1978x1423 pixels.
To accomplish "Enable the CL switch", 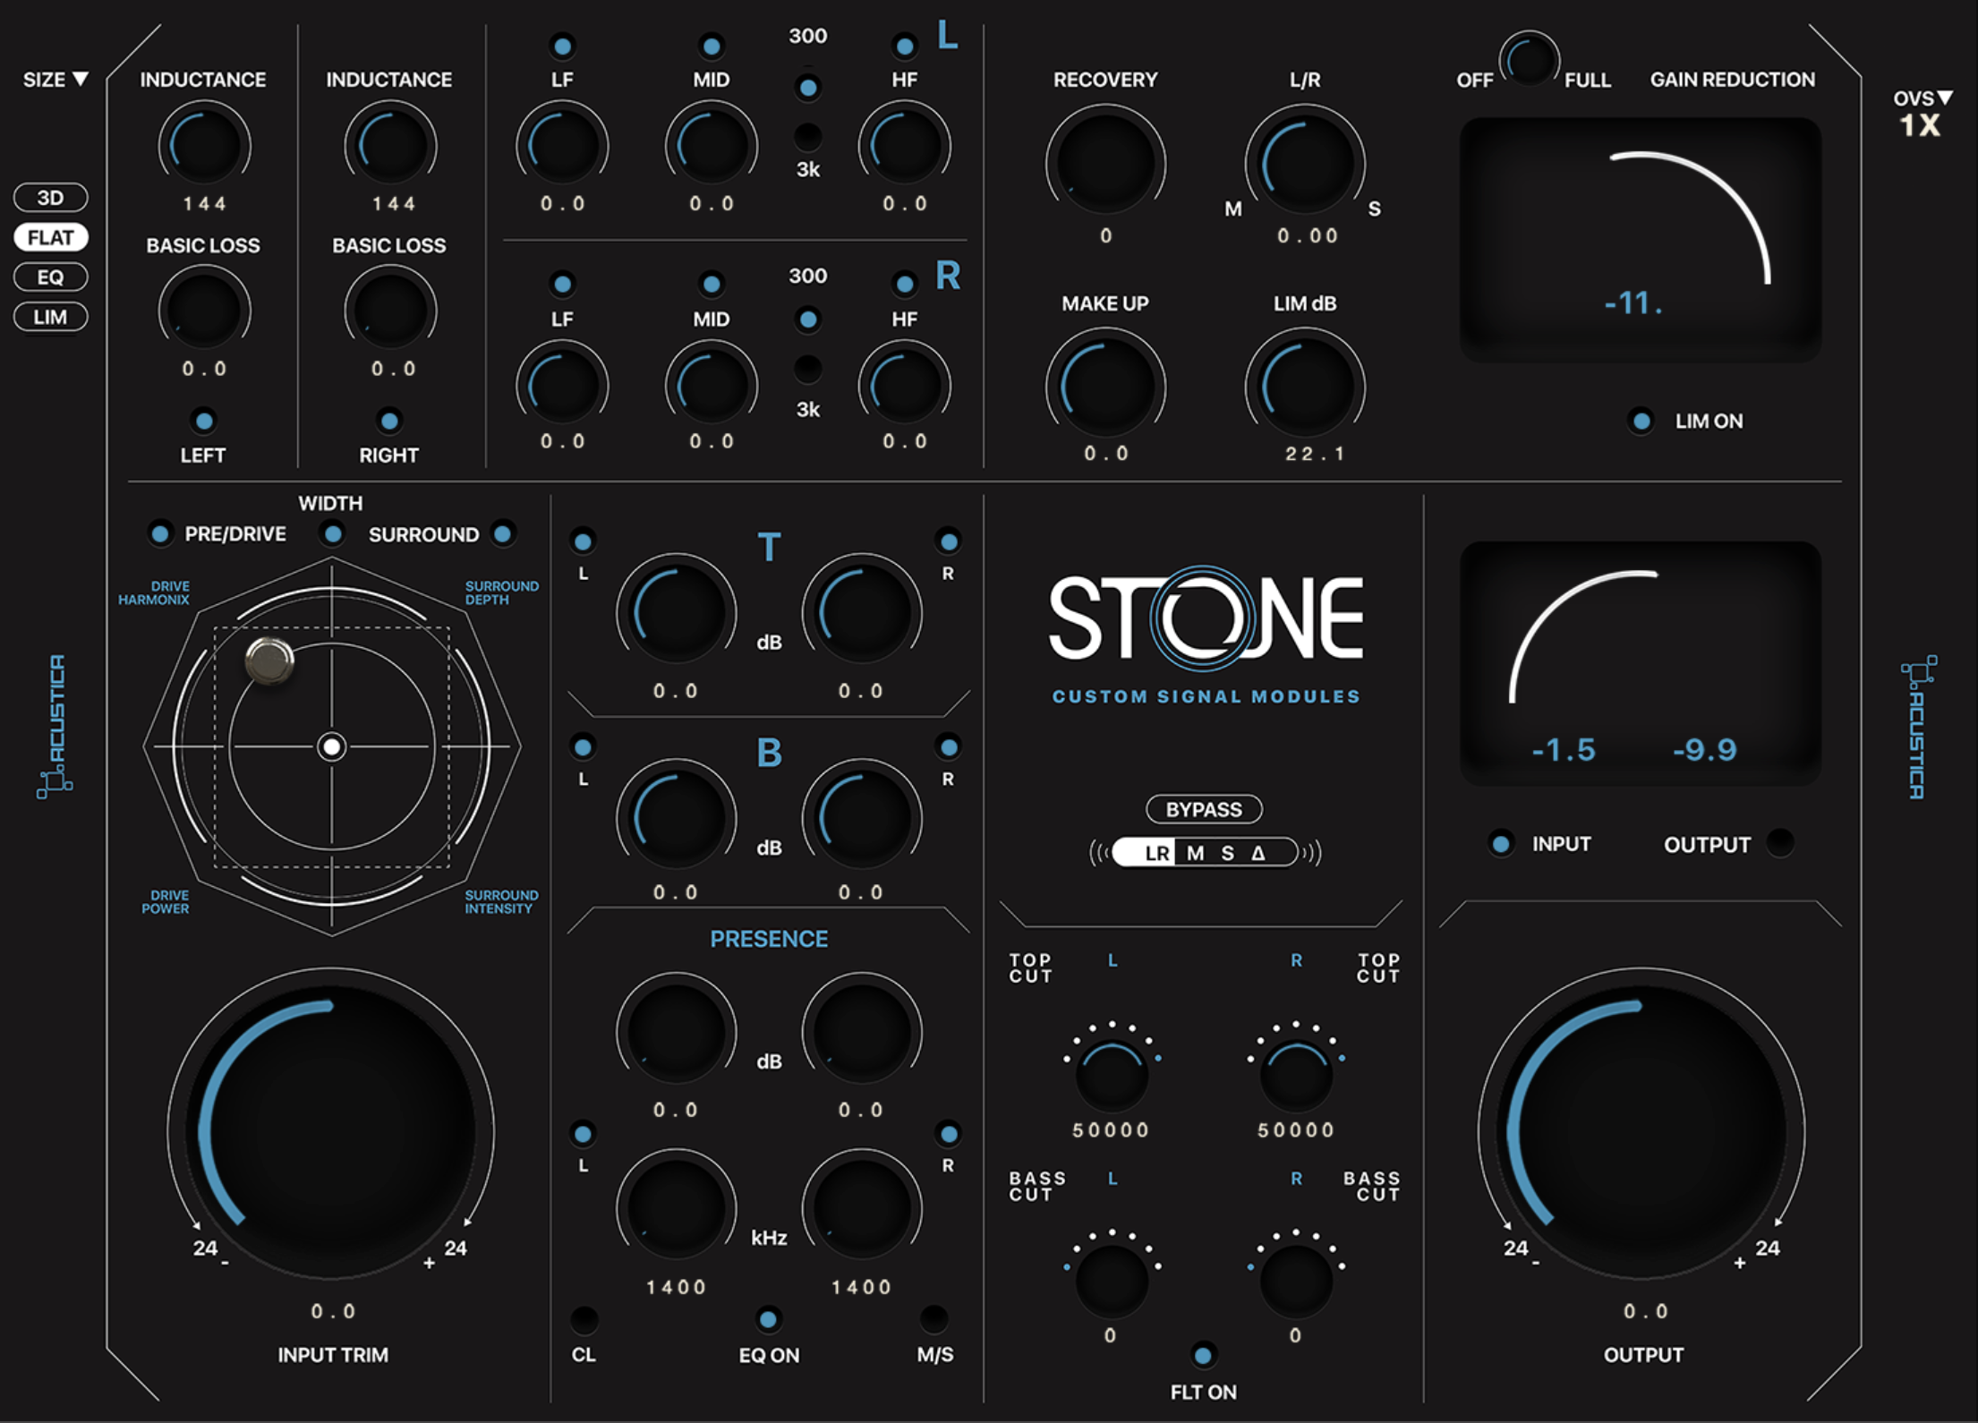I will coord(584,1318).
